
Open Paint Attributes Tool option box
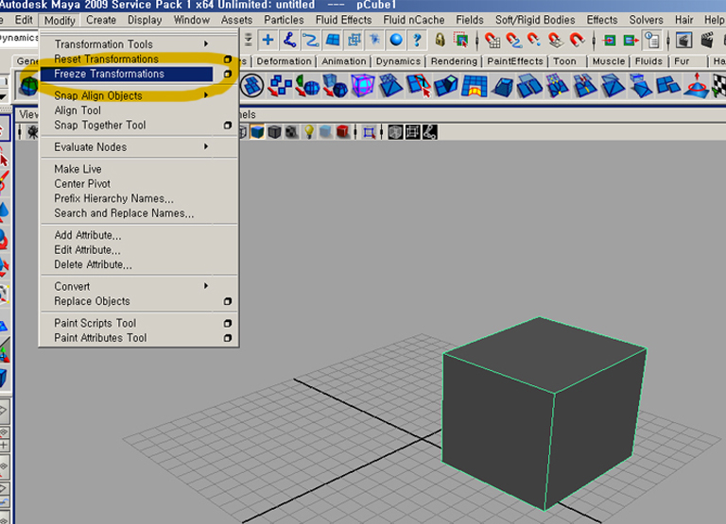pyautogui.click(x=227, y=338)
